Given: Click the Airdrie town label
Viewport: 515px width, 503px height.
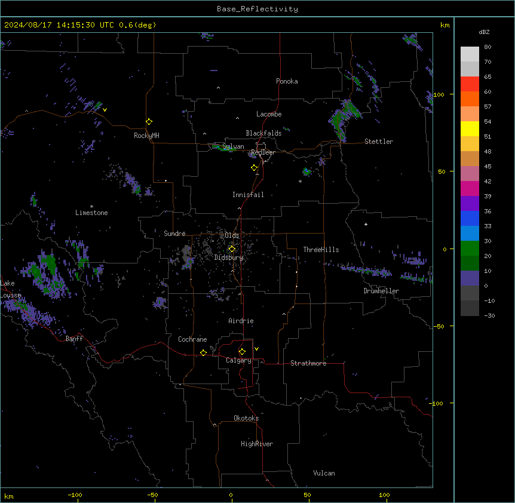Looking at the screenshot, I should 241,321.
